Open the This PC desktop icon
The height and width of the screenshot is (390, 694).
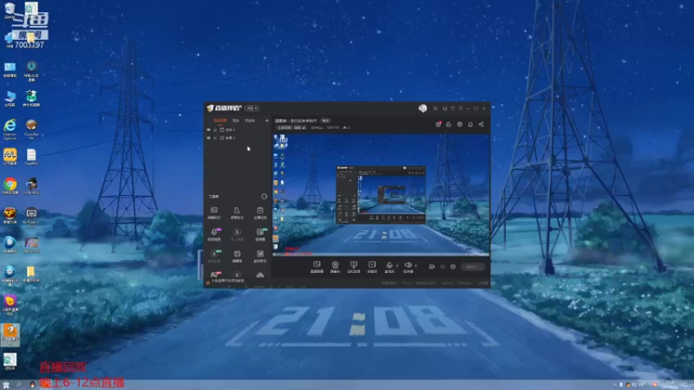(x=10, y=99)
